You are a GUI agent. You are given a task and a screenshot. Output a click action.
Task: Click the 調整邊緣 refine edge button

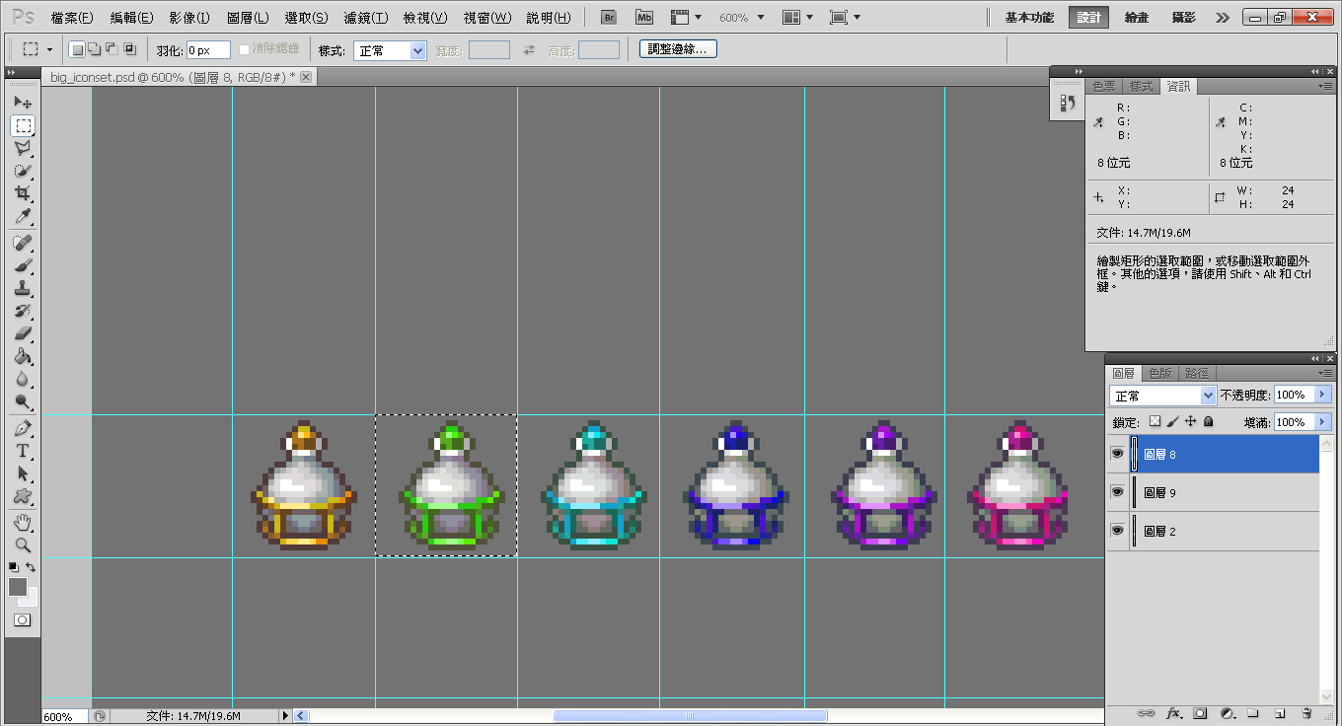678,49
